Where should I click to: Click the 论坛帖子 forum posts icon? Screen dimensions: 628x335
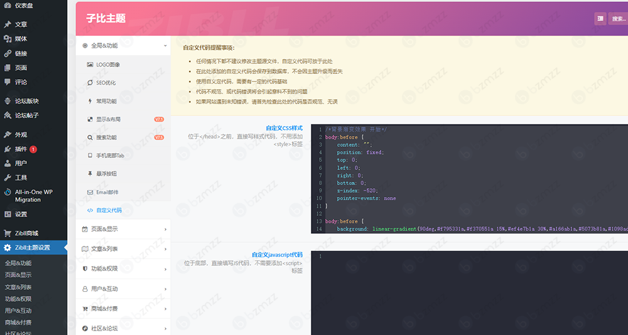7,115
